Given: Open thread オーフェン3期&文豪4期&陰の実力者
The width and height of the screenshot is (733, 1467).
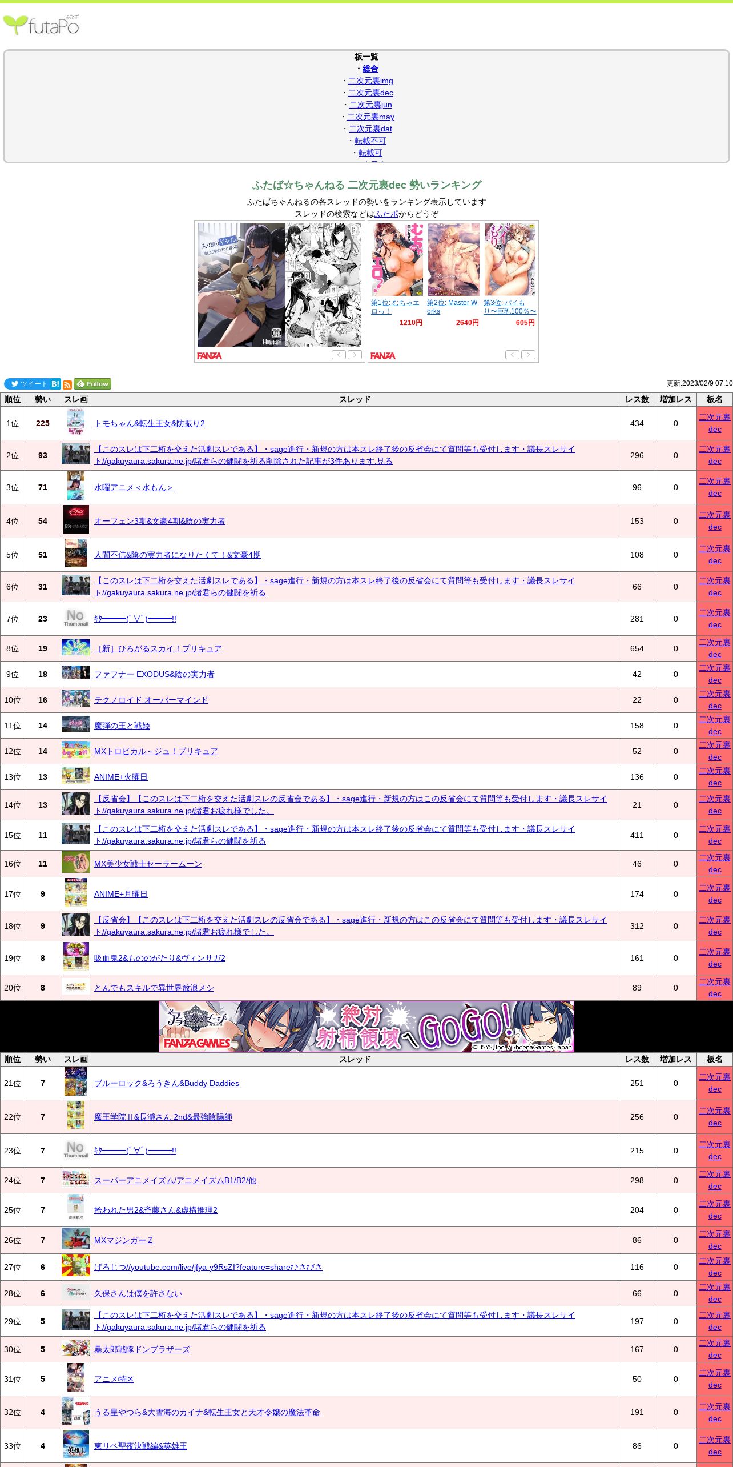Looking at the screenshot, I should [x=160, y=521].
